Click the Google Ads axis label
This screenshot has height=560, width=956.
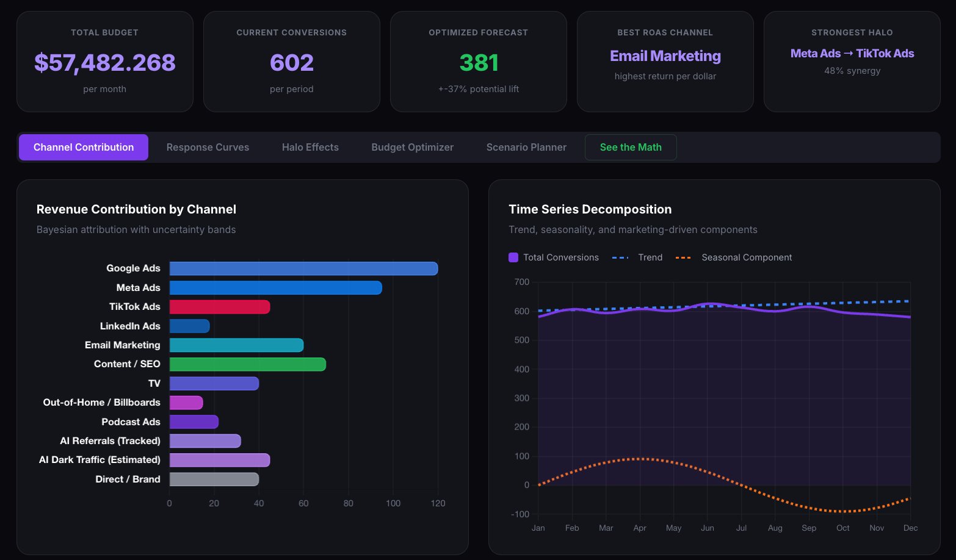tap(133, 268)
